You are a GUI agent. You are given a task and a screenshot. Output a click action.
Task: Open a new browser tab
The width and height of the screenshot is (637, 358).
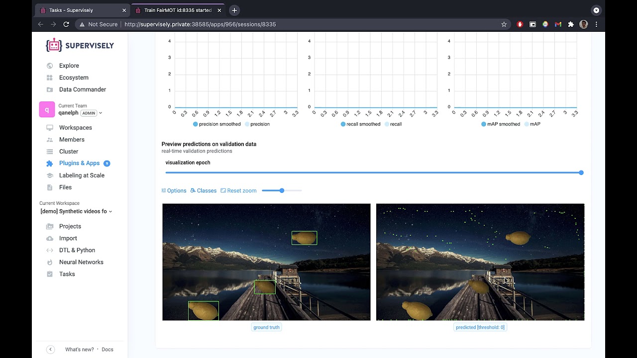[234, 10]
